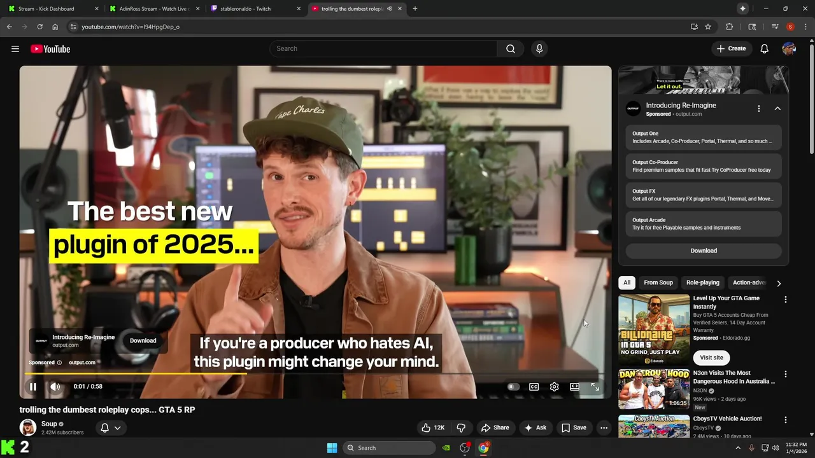Image resolution: width=815 pixels, height=458 pixels.
Task: Open more actions ellipsis below video
Action: pos(604,428)
